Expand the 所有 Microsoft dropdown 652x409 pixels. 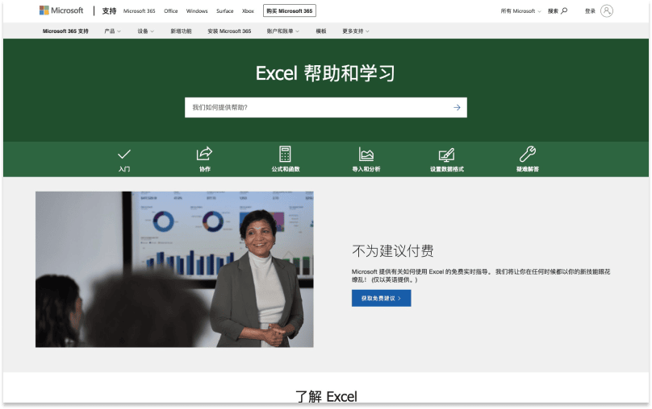[x=520, y=11]
